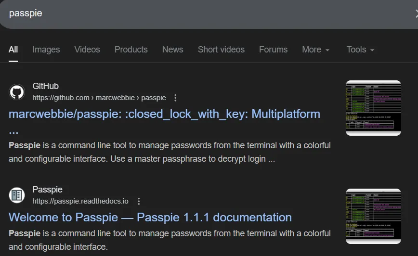Expand the More search filters dropdown
This screenshot has width=418, height=256.
click(x=315, y=50)
